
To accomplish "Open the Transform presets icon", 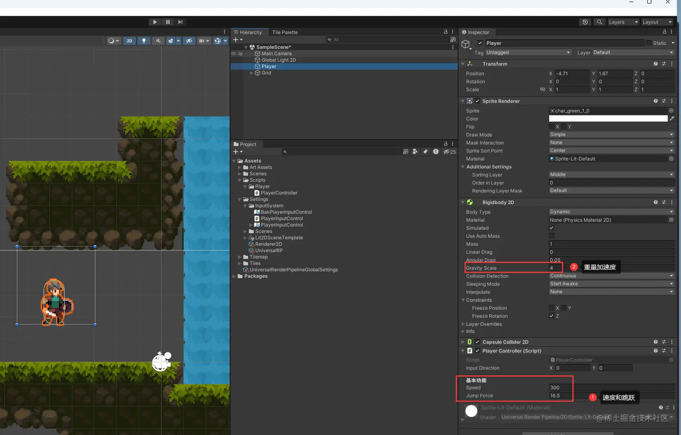I will tap(664, 64).
